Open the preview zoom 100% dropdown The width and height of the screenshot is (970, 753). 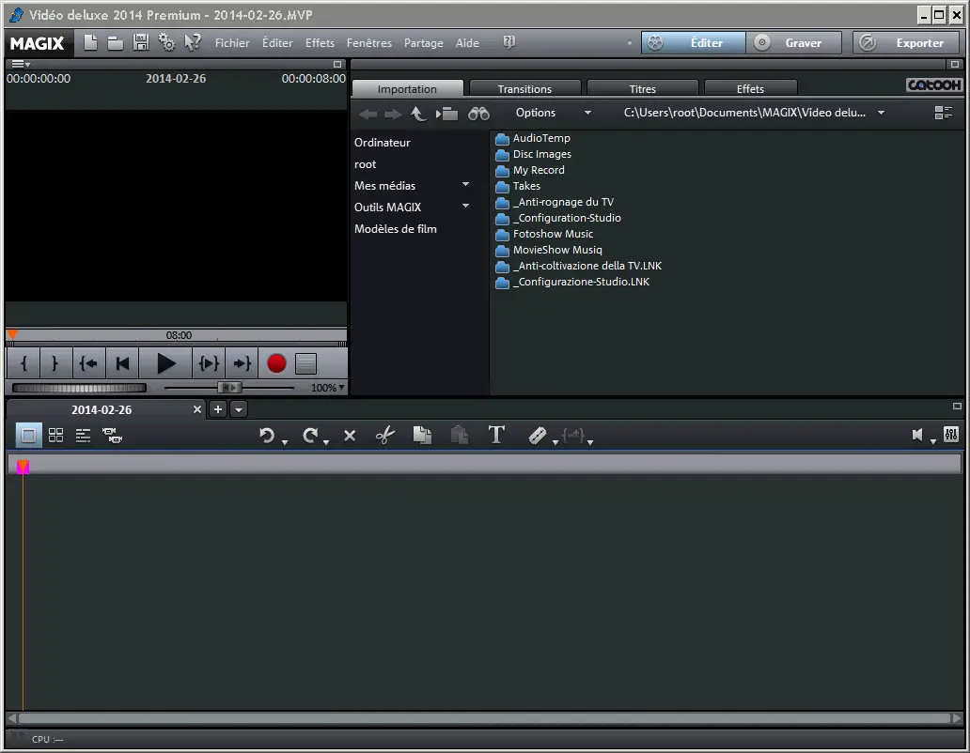(x=327, y=388)
